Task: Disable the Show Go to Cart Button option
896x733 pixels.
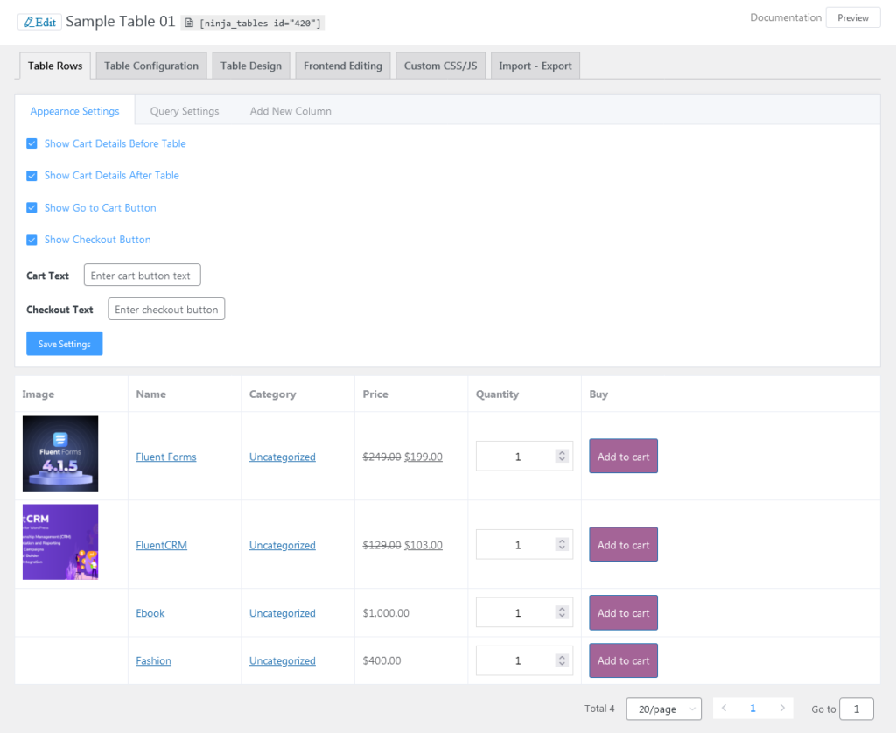Action: click(x=31, y=207)
